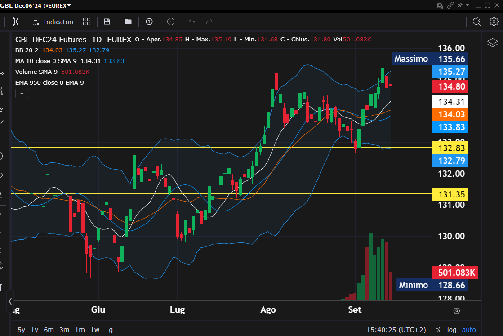Toggle percent scale mode
This screenshot has height=336, width=503.
click(438, 330)
